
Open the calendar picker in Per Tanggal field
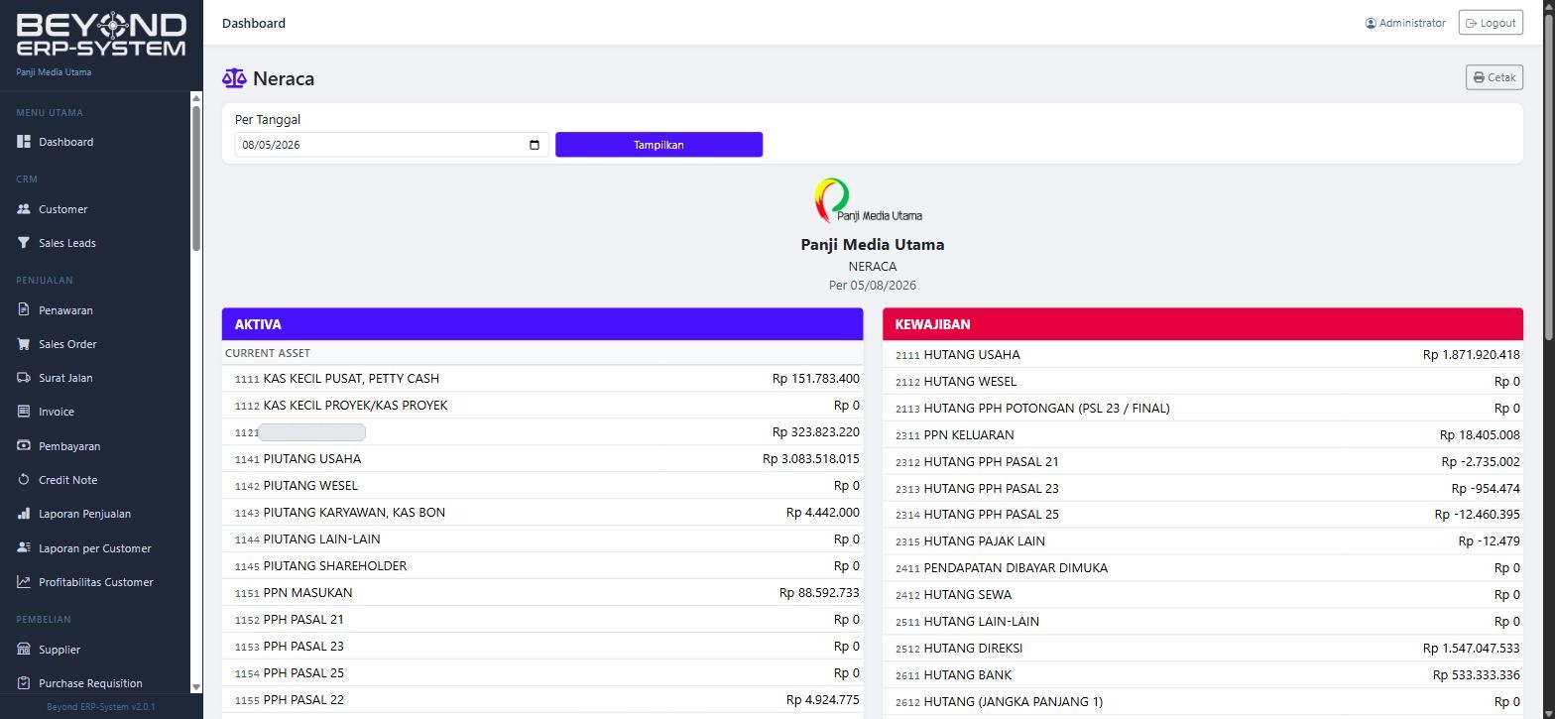[535, 145]
